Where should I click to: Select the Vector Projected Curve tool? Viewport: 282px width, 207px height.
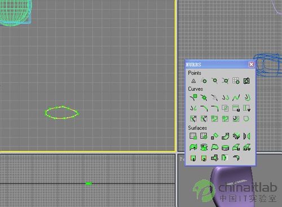coord(204,119)
